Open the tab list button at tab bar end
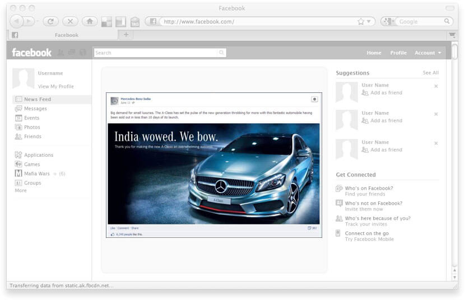The height and width of the screenshot is (300, 469). pyautogui.click(x=452, y=35)
